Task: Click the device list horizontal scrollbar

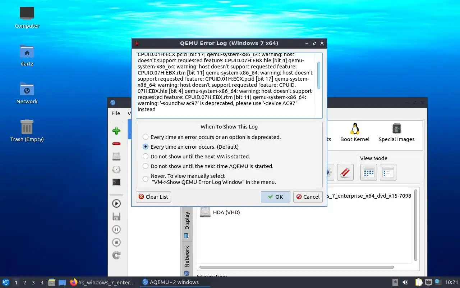Action: click(x=297, y=267)
